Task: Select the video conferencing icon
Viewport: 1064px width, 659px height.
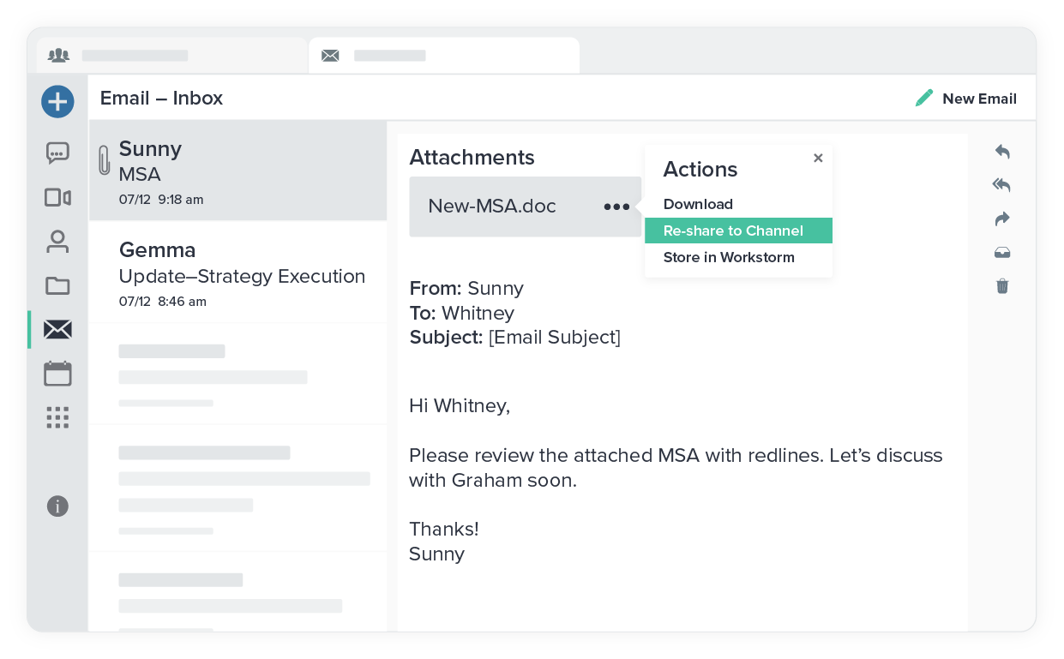Action: pos(57,197)
